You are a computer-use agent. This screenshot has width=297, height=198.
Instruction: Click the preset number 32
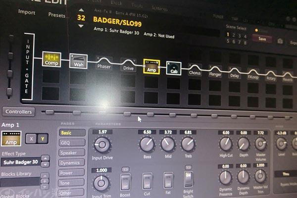click(81, 18)
